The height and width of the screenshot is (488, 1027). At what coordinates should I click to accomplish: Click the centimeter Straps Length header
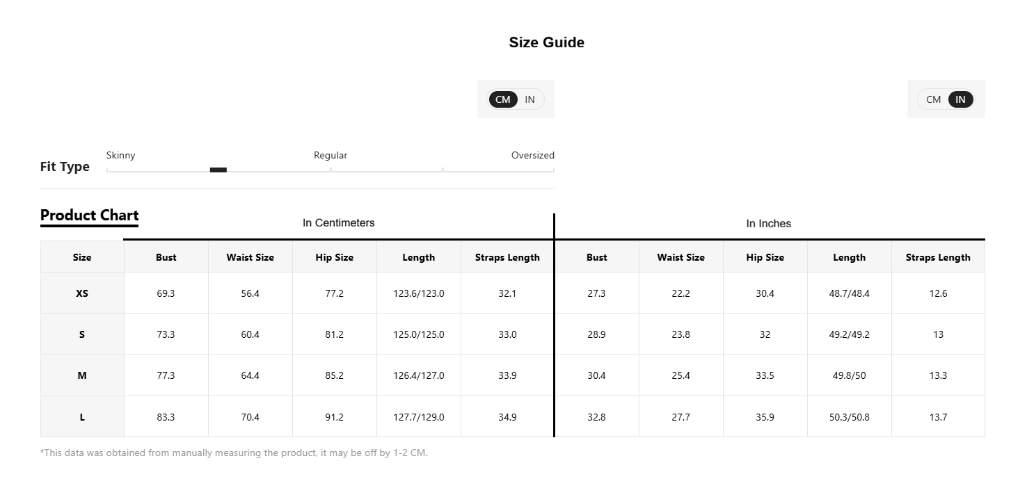[x=507, y=257]
